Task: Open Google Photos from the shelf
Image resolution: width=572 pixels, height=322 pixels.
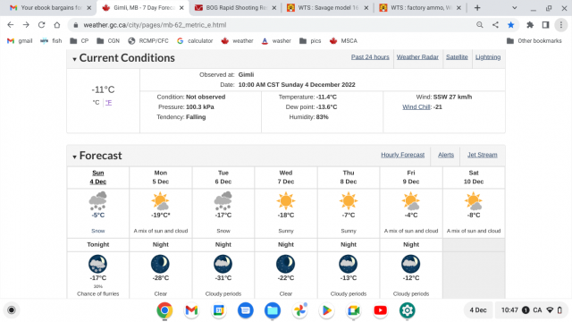Action: (x=299, y=310)
